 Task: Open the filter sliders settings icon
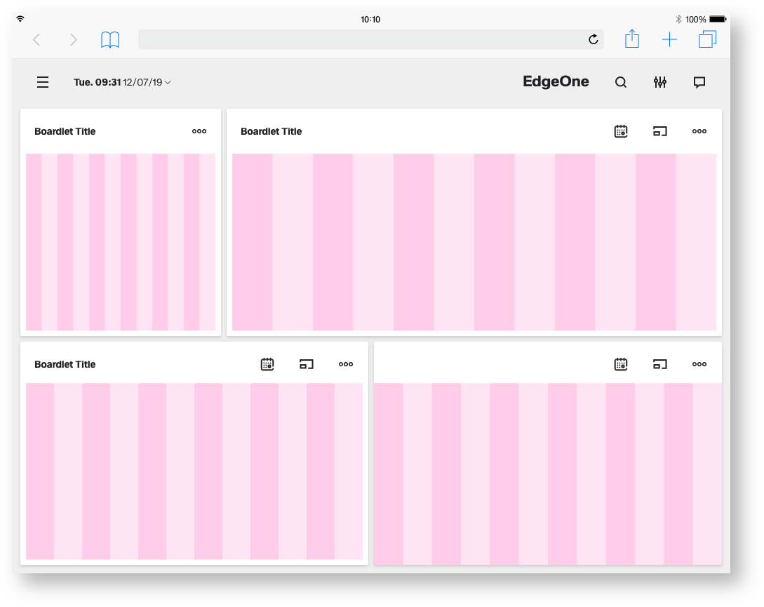click(x=660, y=83)
